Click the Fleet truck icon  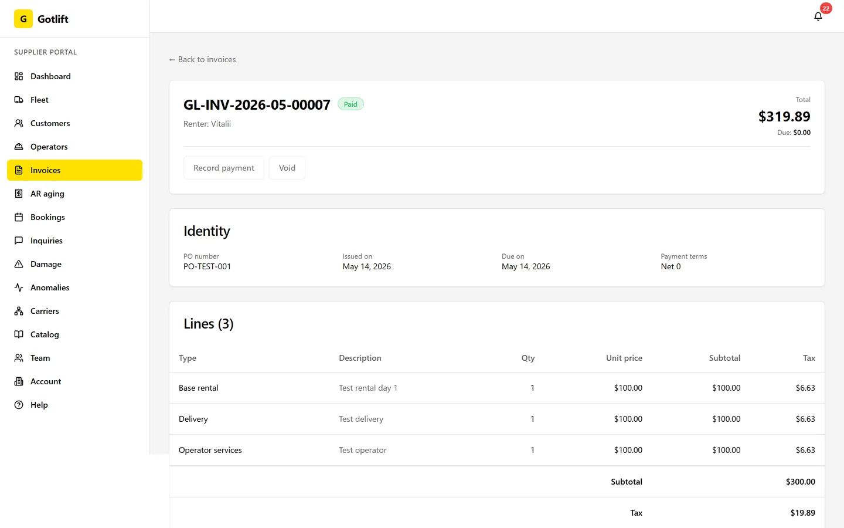point(19,100)
